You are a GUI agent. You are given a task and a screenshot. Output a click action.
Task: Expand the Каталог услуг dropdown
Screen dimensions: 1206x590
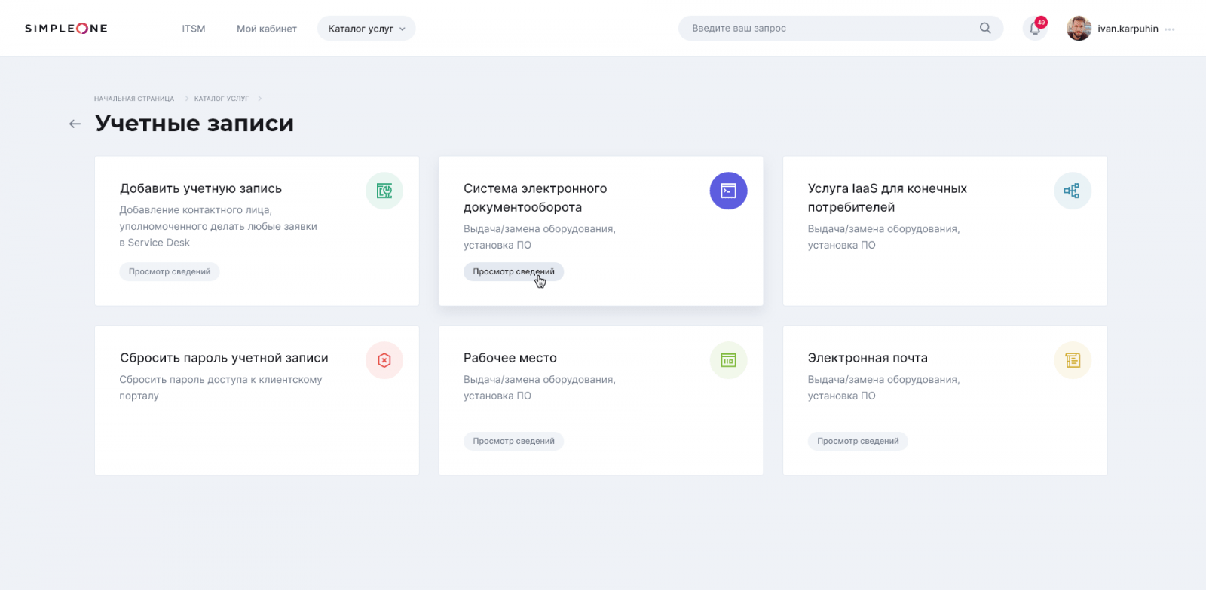[366, 29]
